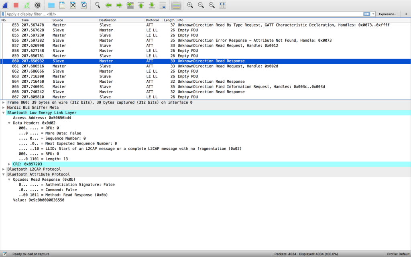The width and height of the screenshot is (411, 257).
Task: Expand the CRC: 0x857203 node
Action: tap(9, 164)
